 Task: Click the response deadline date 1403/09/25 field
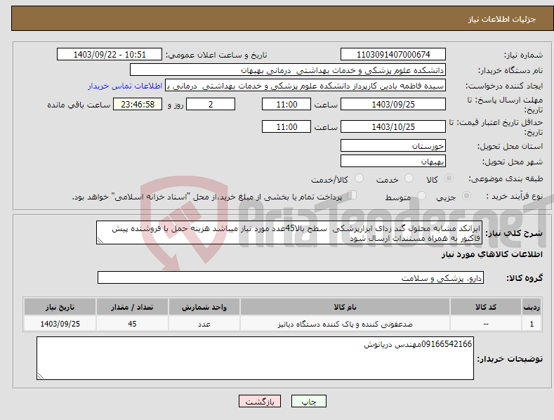click(393, 104)
